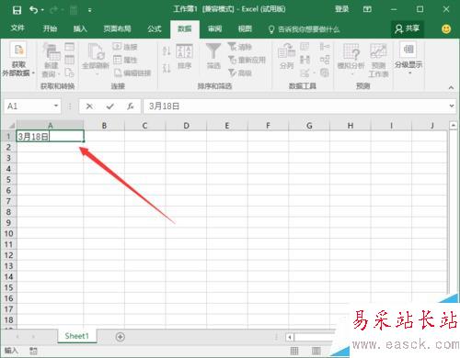Click the Sheet1 sheet tab
The width and height of the screenshot is (460, 358).
click(x=76, y=336)
